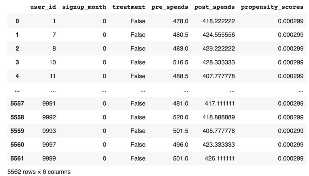The height and width of the screenshot is (176, 309).
Task: Click the propensity_scores column header
Action: 272,8
